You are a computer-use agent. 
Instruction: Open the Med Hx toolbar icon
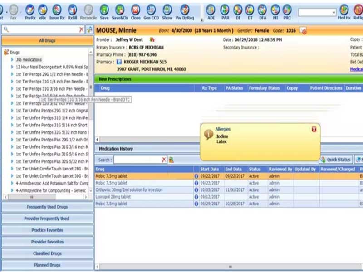(x=344, y=12)
